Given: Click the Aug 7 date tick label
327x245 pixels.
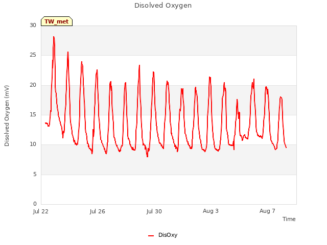Looking at the screenshot, I should pyautogui.click(x=267, y=211).
